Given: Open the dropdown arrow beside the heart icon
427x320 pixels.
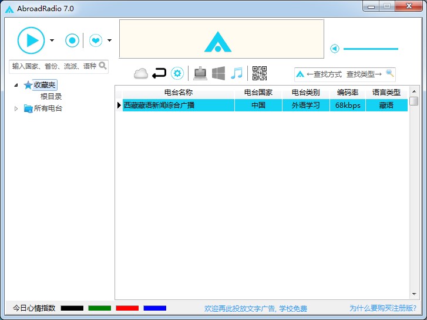Looking at the screenshot, I should (109, 40).
